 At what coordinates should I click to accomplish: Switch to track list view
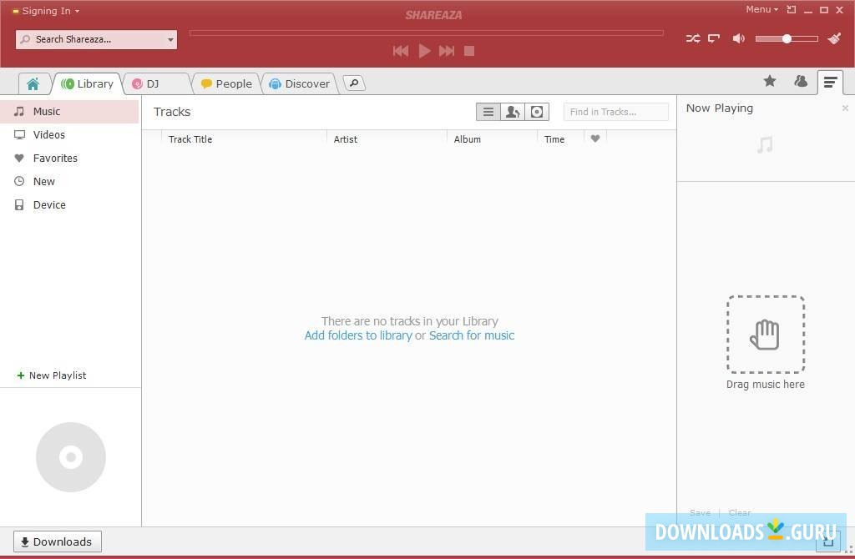pos(488,113)
